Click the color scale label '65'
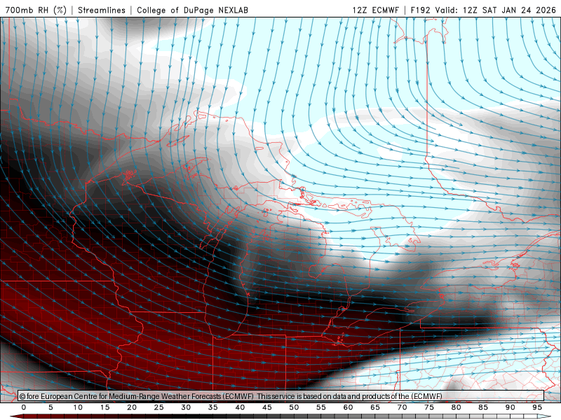The height and width of the screenshot is (420, 561). pos(375,407)
